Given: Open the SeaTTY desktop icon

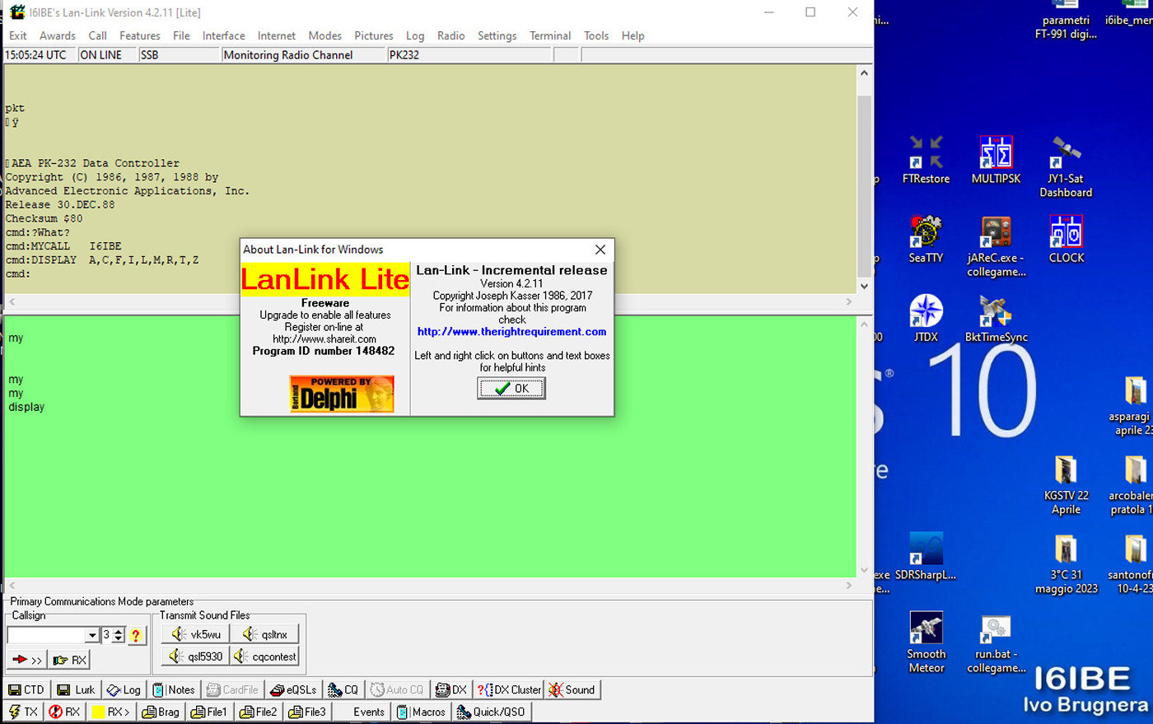Looking at the screenshot, I should click(926, 239).
